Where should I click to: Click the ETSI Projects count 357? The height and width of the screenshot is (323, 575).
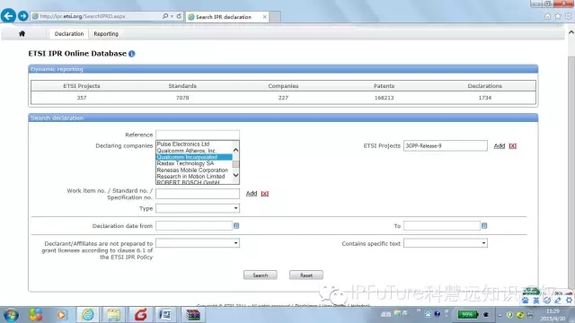tap(82, 98)
